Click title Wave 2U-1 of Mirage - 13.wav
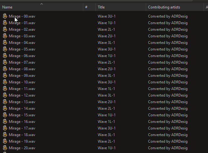Viewport: 208px width, 153px height. click(107, 102)
